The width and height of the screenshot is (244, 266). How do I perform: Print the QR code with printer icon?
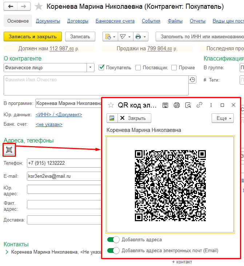(x=177, y=105)
